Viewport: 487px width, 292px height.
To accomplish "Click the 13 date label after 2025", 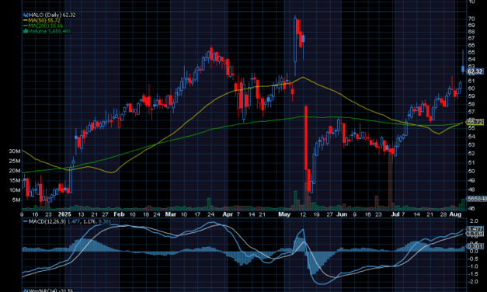I will 81,214.
